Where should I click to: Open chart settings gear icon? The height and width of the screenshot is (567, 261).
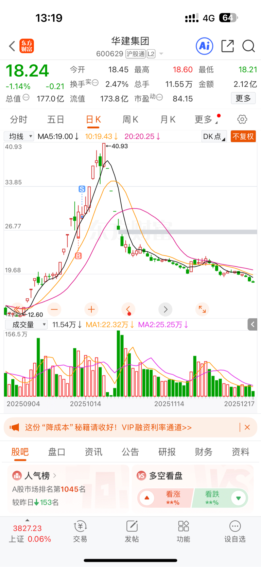pyautogui.click(x=242, y=120)
